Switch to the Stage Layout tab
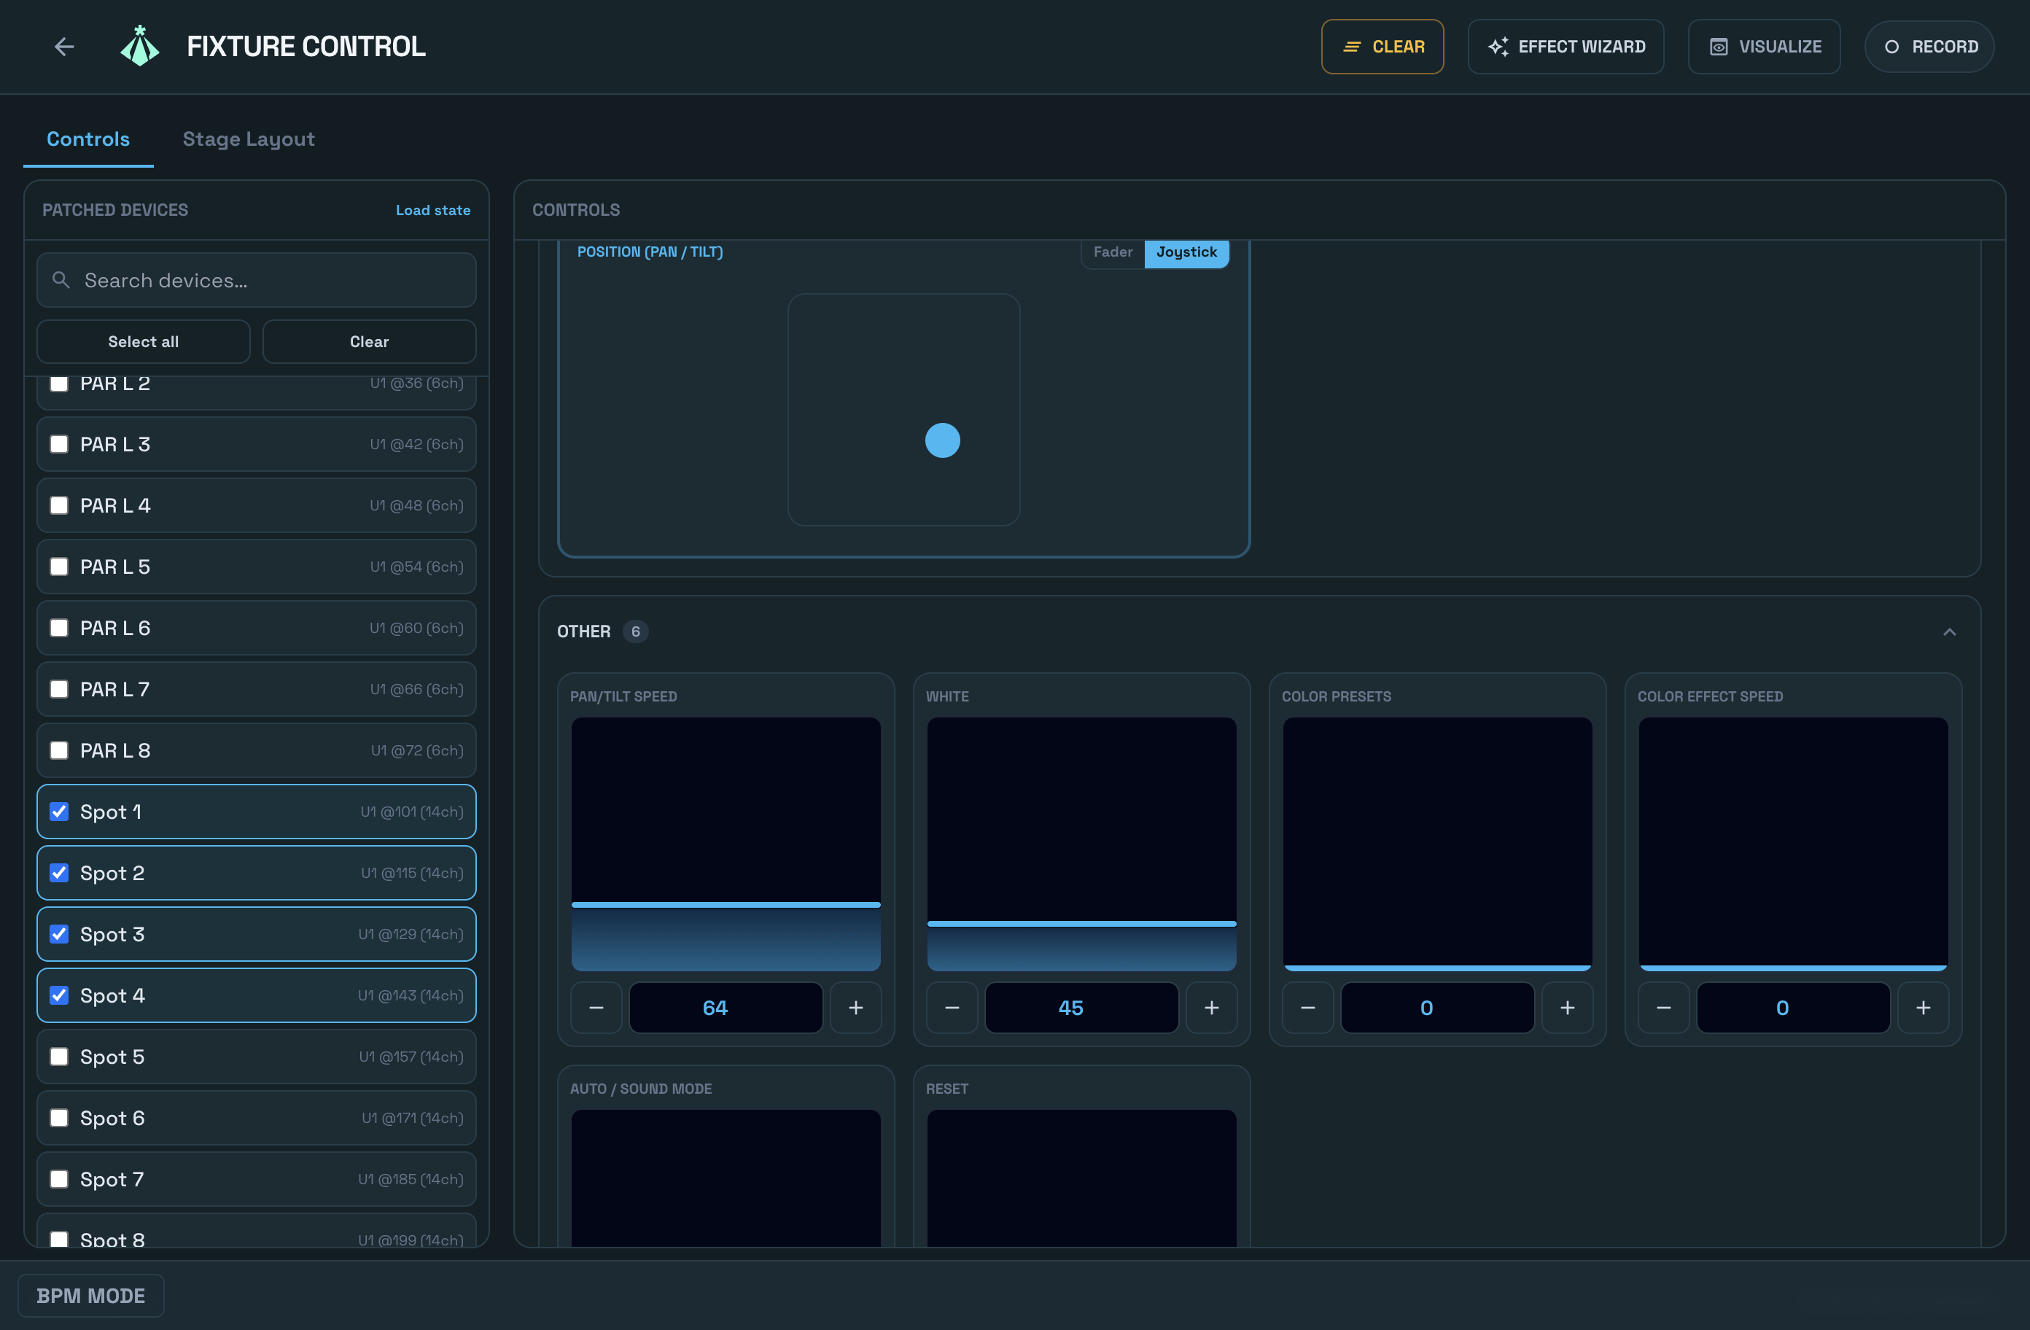This screenshot has width=2030, height=1330. pyautogui.click(x=248, y=139)
